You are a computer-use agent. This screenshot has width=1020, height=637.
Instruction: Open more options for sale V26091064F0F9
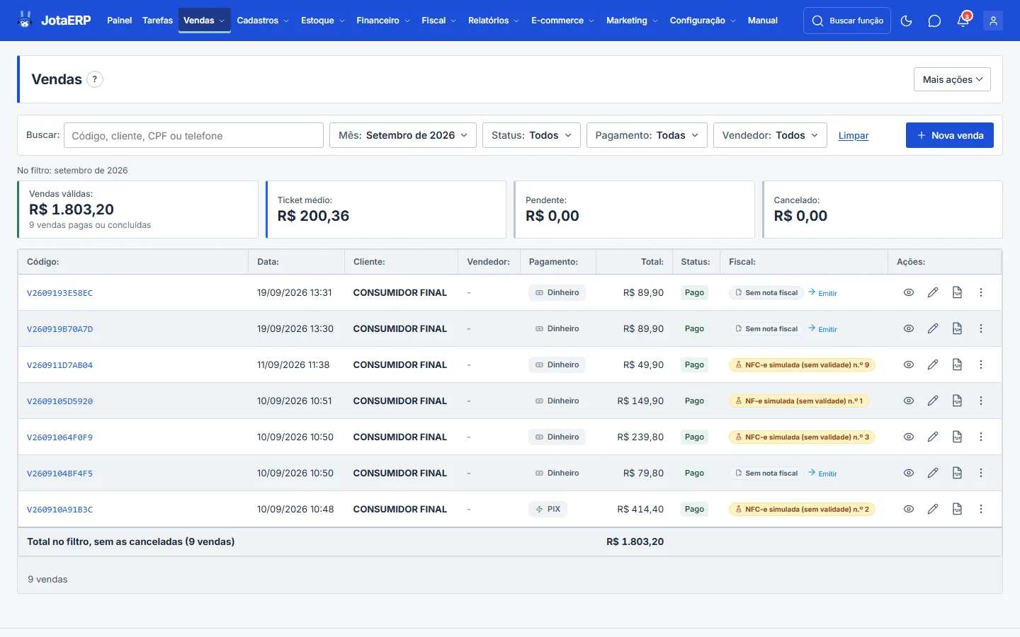[981, 437]
